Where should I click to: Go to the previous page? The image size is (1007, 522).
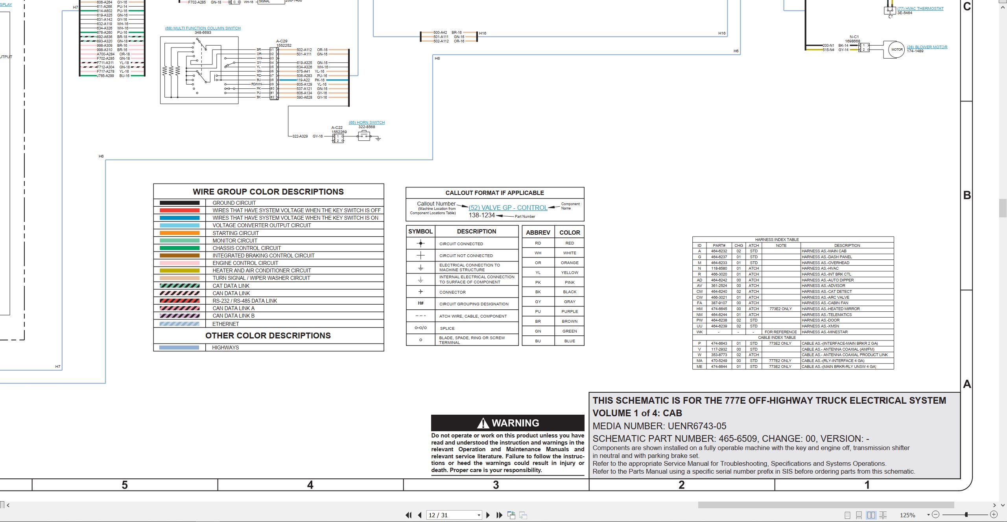click(420, 515)
